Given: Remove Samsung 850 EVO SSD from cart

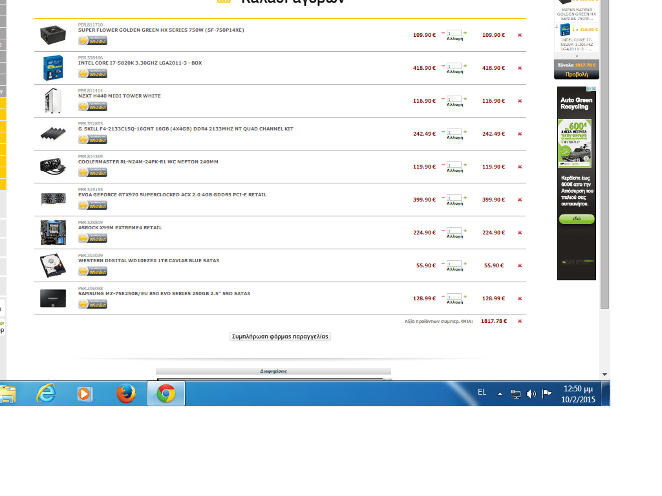Looking at the screenshot, I should click(x=520, y=298).
